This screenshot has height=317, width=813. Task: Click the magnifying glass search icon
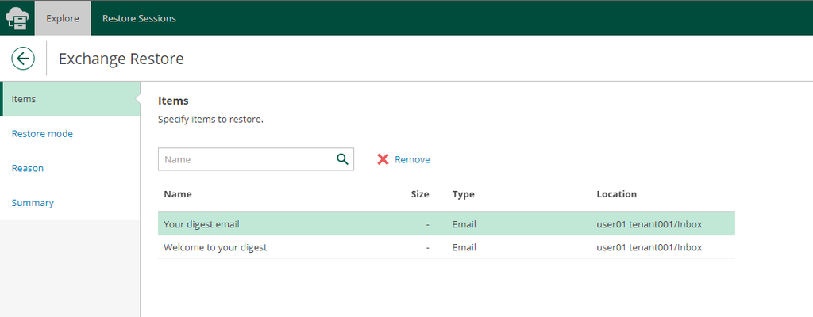342,159
